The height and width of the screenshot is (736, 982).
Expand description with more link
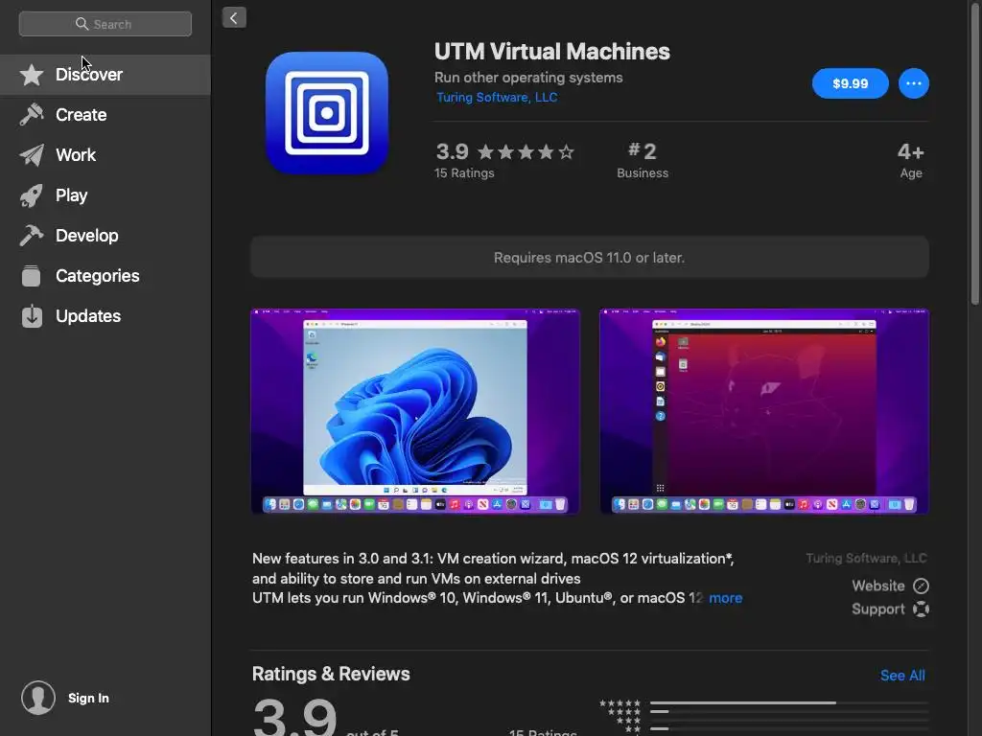tap(725, 598)
